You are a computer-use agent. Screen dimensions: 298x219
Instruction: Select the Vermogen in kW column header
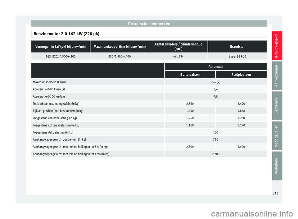(61, 46)
